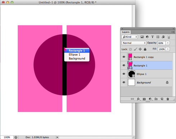
Task: Filter layers by type layers icon
Action: coord(153,37)
